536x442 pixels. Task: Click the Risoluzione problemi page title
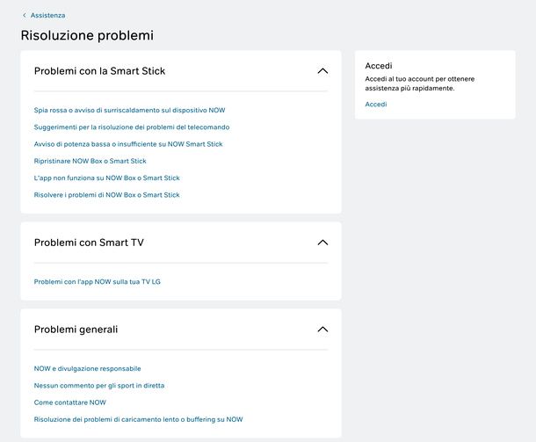(87, 35)
